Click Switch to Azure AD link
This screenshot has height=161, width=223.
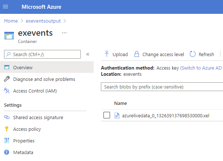[x=201, y=68]
